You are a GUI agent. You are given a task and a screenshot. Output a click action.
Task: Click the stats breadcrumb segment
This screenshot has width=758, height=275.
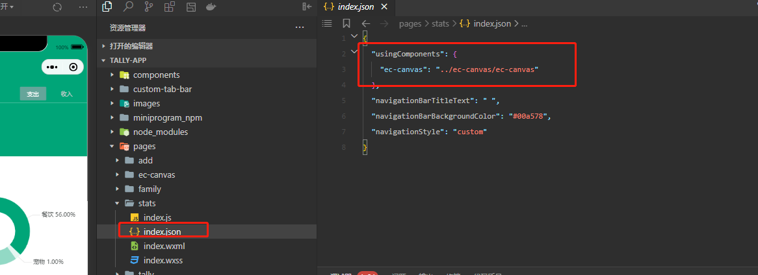[440, 23]
